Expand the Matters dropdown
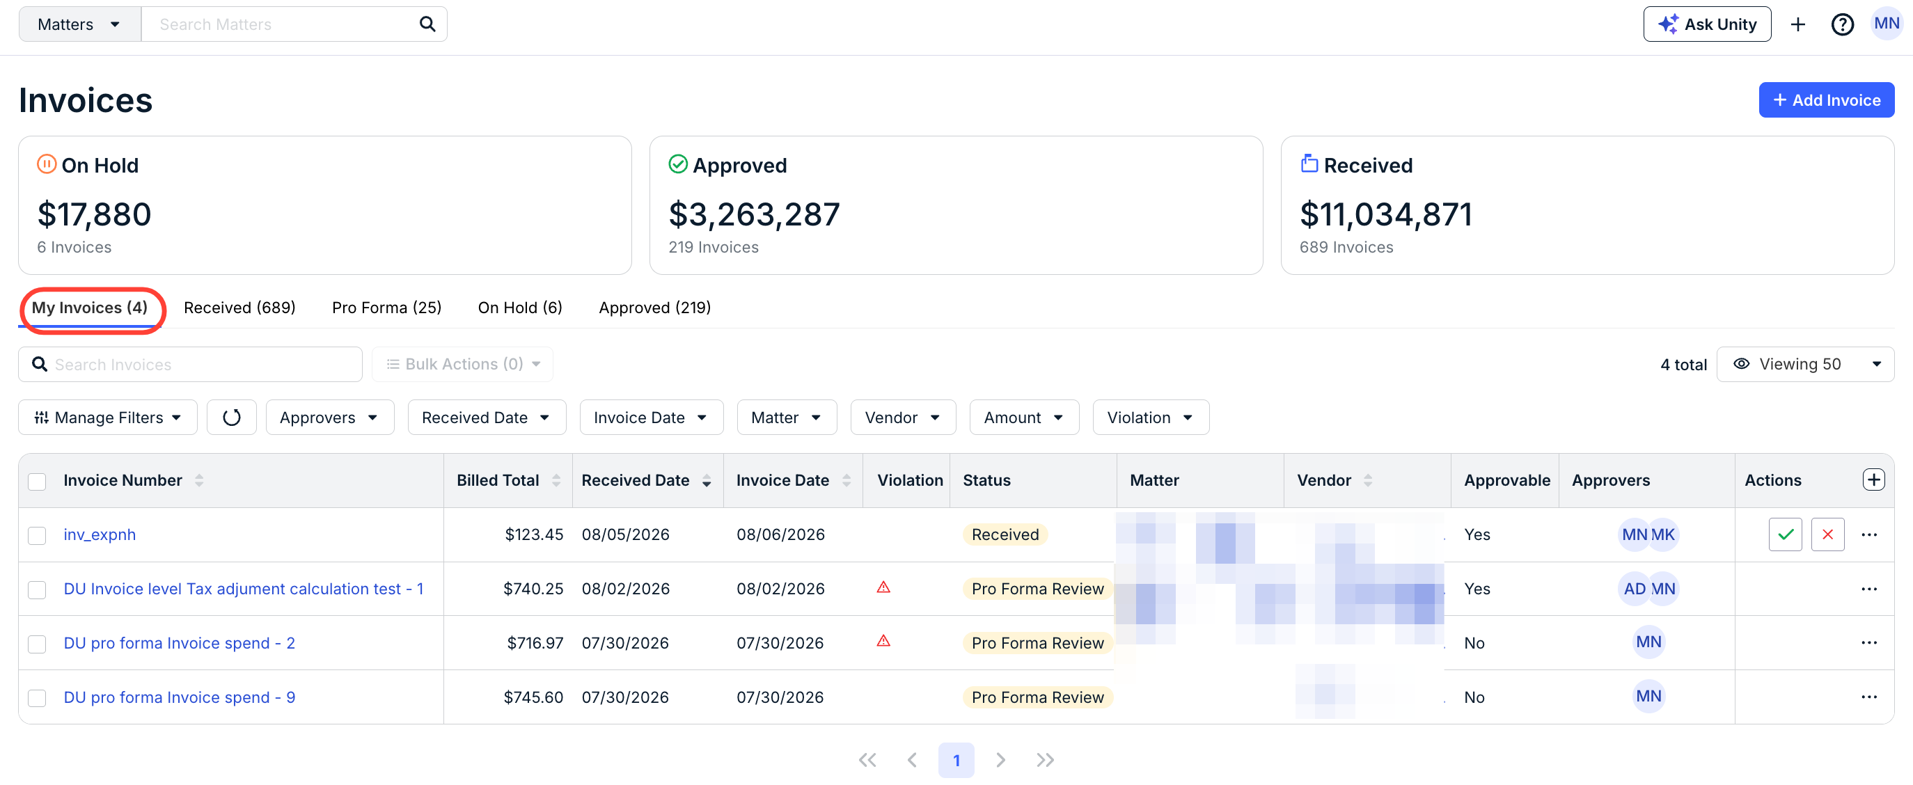1913x785 pixels. click(x=79, y=24)
